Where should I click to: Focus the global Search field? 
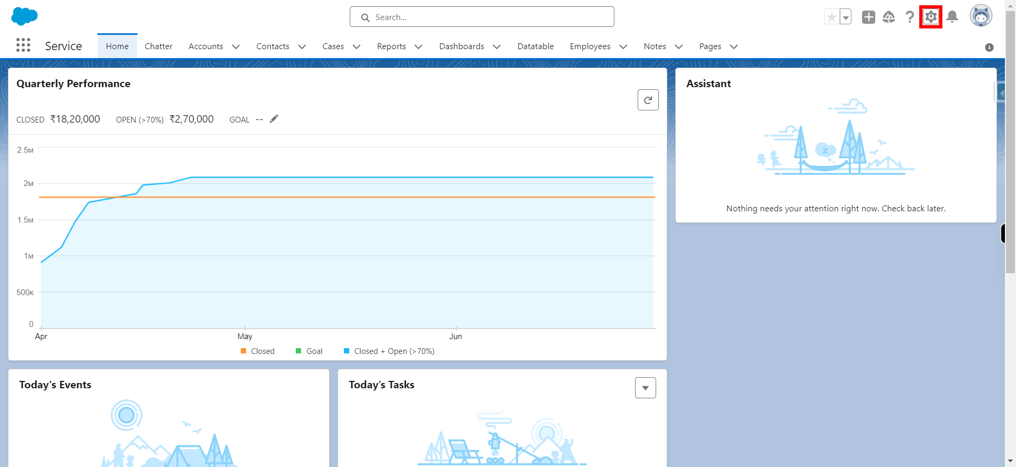click(x=482, y=17)
